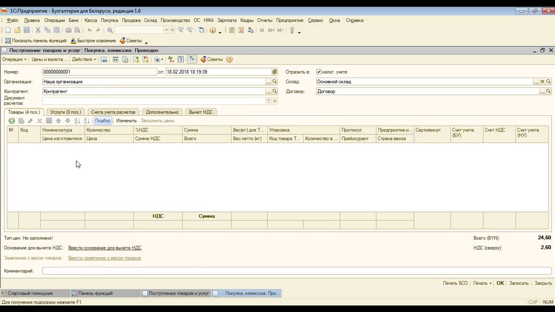Open the Действия dropdown menu
This screenshot has height=312, width=555.
(x=84, y=59)
